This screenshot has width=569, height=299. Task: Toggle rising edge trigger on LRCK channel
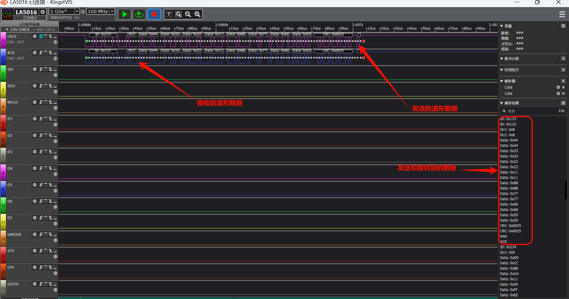(41, 36)
